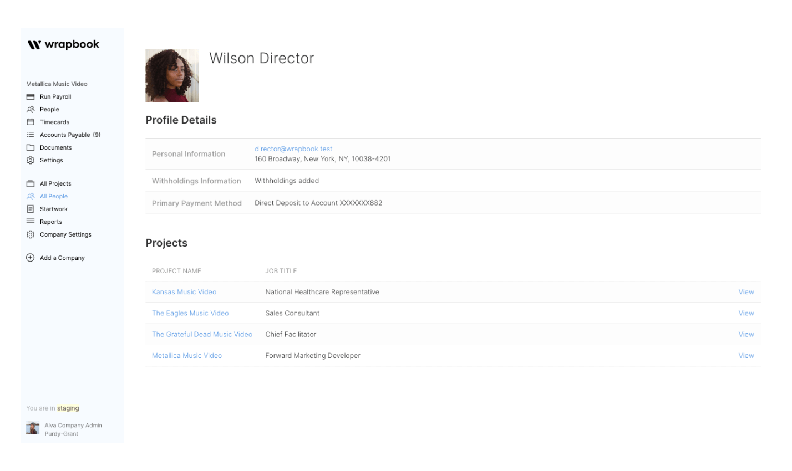Click the address 160 Broadway, New York

tap(323, 159)
